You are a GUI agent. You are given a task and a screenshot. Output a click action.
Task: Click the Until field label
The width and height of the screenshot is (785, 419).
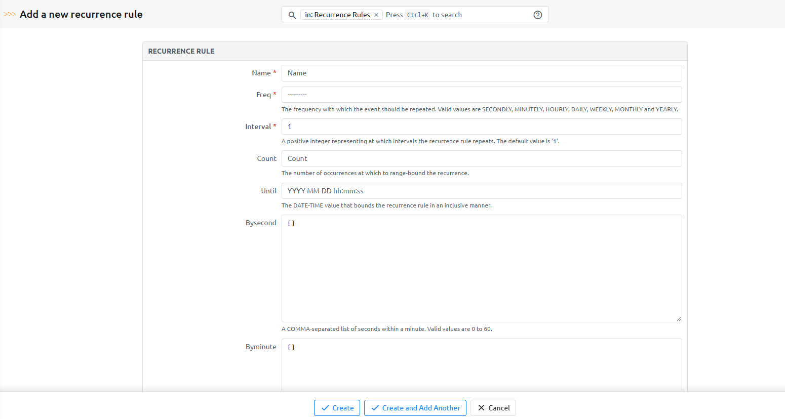click(269, 191)
